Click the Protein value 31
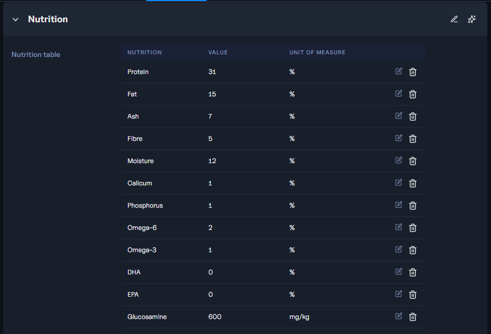Screen dimensions: 491x334 pos(212,71)
